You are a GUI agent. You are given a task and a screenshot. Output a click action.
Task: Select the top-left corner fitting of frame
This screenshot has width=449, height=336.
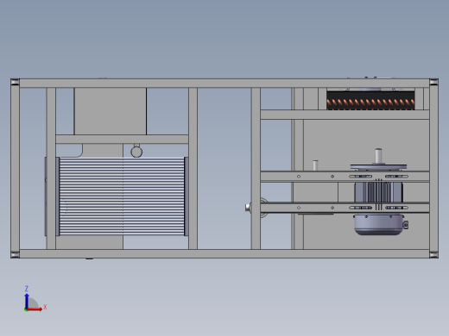pos(15,82)
